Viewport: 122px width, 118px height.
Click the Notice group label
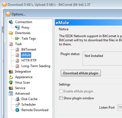tap(64, 29)
